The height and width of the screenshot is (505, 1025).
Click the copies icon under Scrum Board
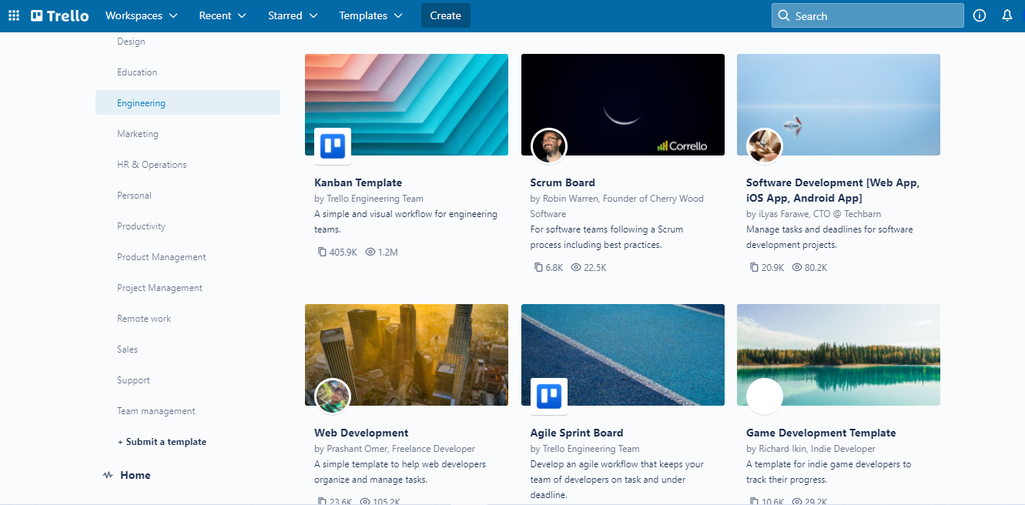[538, 267]
